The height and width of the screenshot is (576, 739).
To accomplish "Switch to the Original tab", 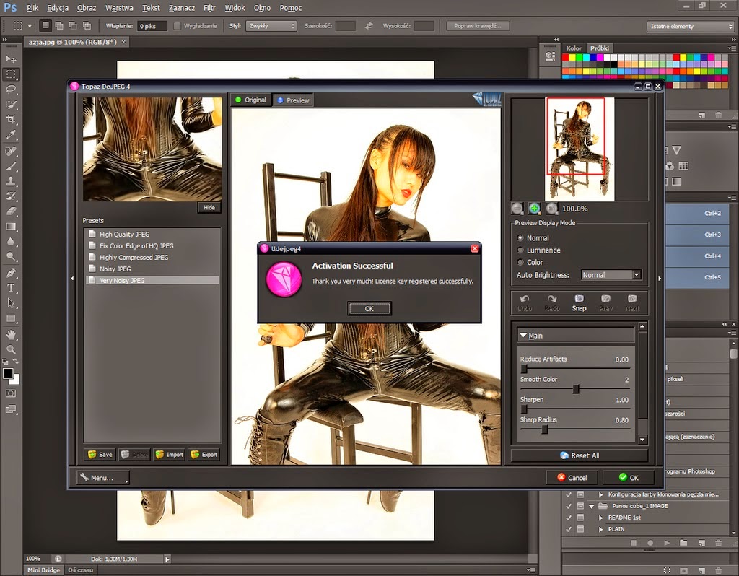I will pos(250,100).
